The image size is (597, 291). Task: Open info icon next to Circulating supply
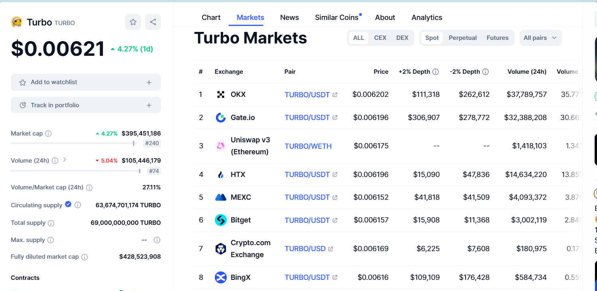pyautogui.click(x=78, y=205)
